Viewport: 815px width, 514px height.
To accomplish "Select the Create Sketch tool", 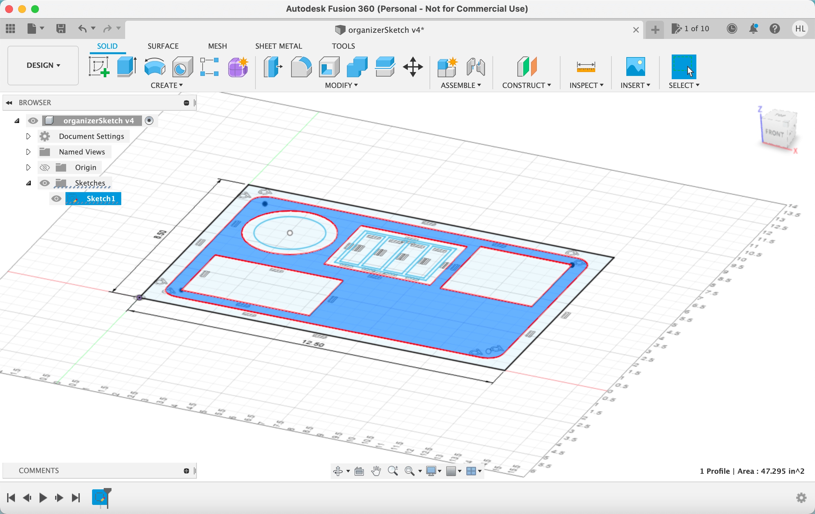I will click(99, 67).
